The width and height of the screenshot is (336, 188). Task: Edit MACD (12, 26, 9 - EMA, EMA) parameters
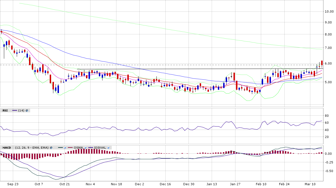click(x=32, y=148)
